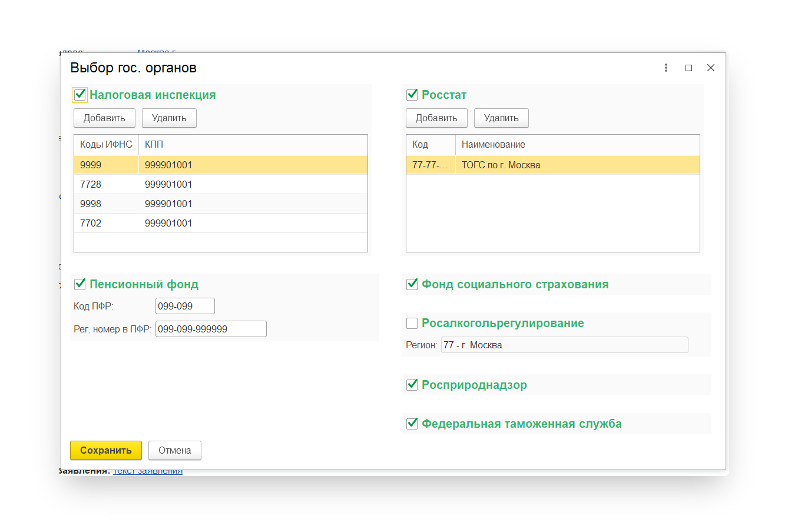
Task: Disable the Пенсионный фонд checkbox
Action: pyautogui.click(x=80, y=284)
